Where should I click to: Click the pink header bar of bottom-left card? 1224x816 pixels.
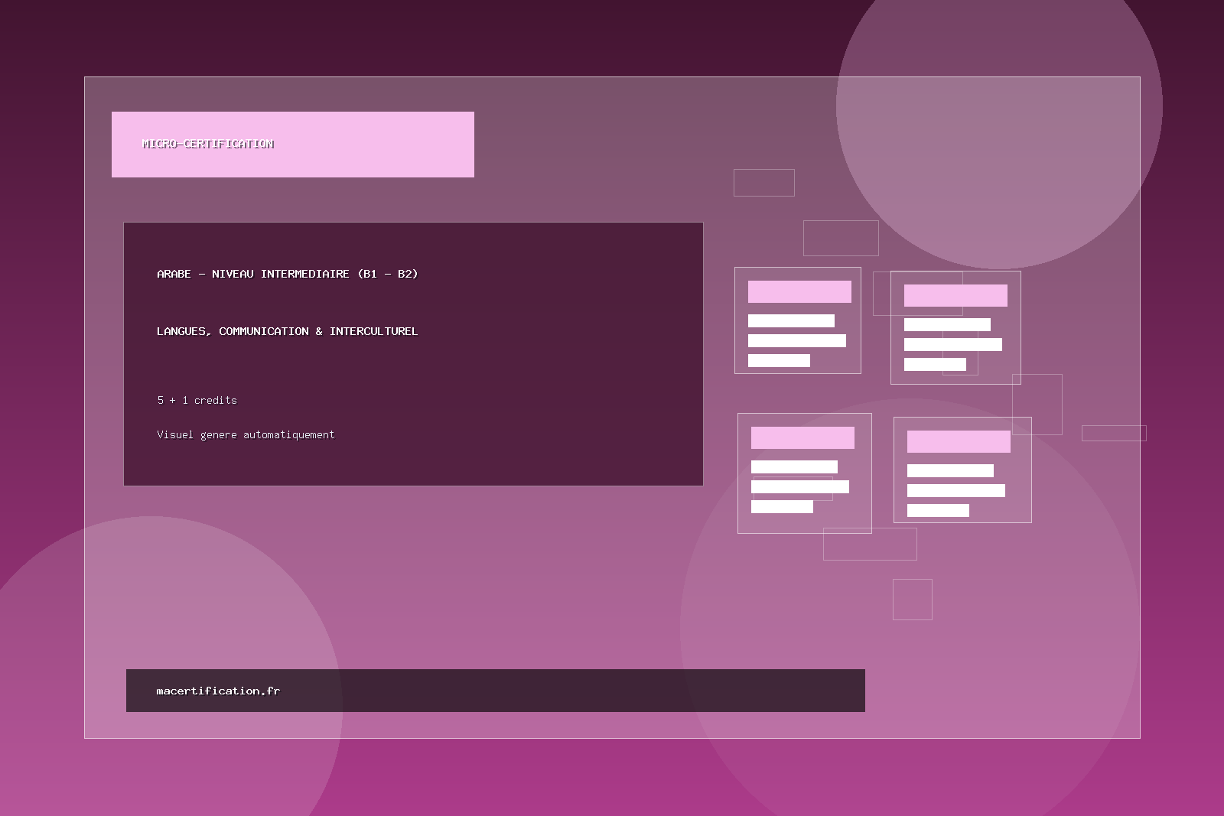(x=802, y=437)
